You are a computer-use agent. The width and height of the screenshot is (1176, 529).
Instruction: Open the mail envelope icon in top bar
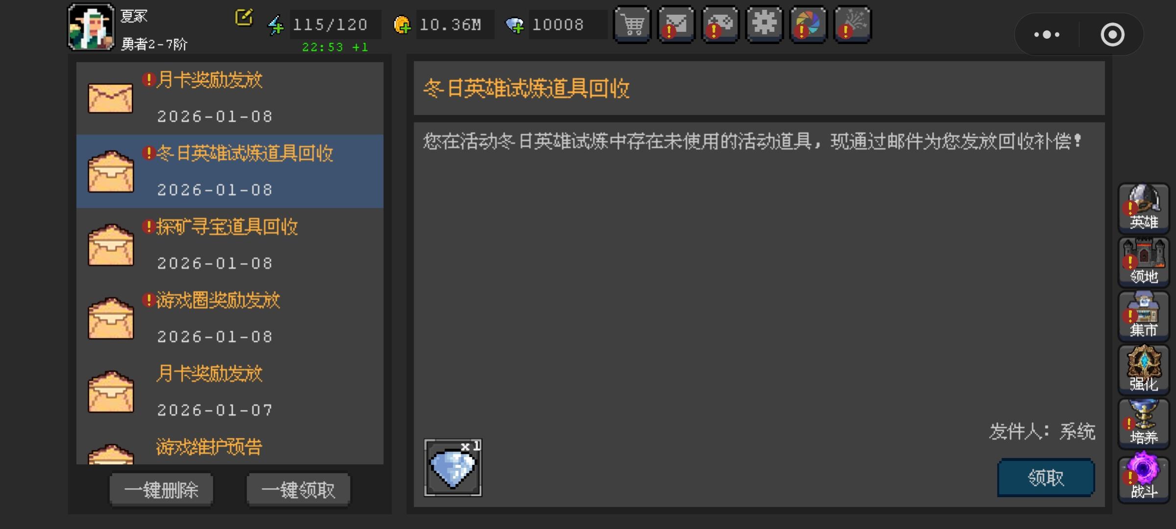[x=676, y=24]
